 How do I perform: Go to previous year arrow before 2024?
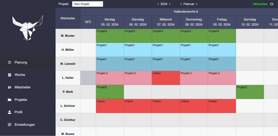pyautogui.click(x=158, y=4)
